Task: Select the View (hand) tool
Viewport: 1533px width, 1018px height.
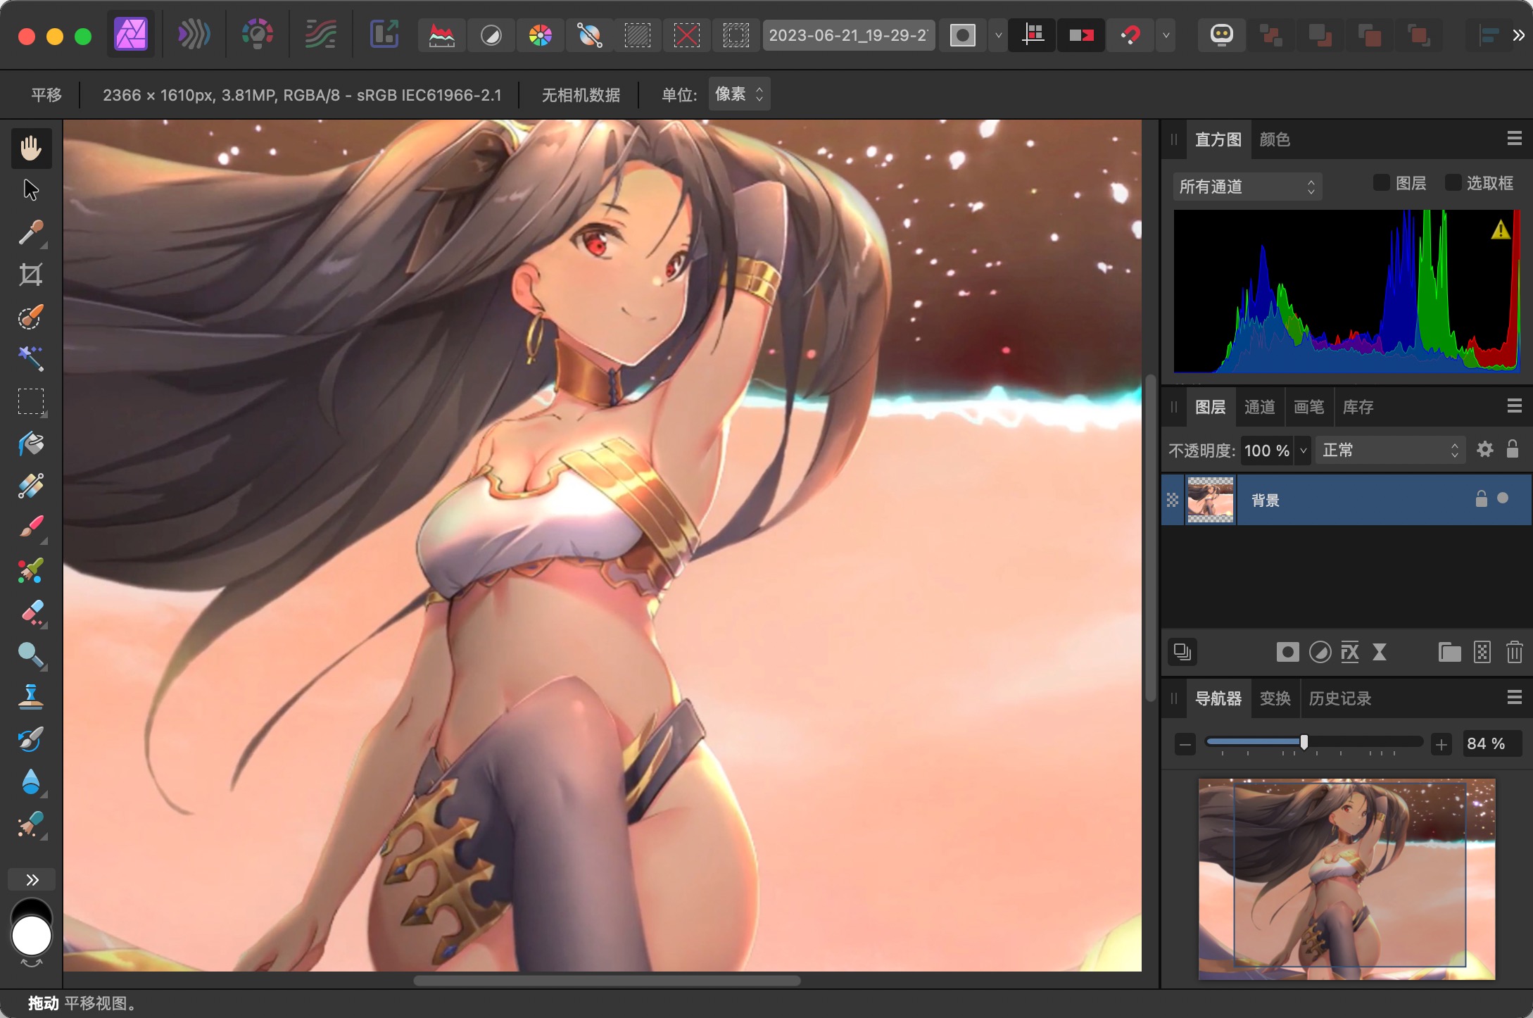Action: [31, 148]
